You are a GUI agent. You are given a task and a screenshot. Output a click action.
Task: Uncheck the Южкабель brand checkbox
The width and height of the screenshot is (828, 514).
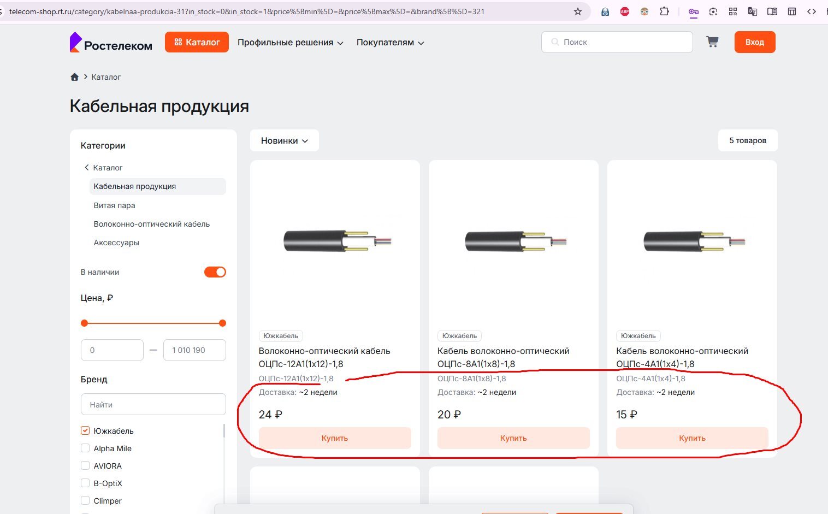(x=85, y=431)
